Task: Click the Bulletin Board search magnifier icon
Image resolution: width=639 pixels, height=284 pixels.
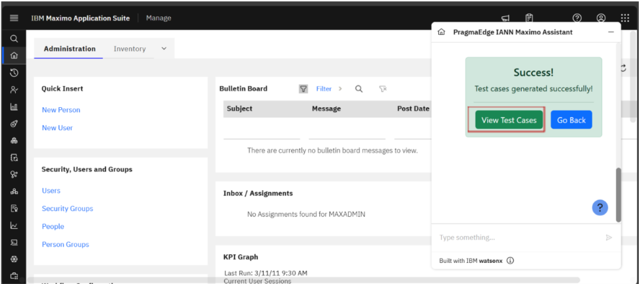Action: tap(359, 88)
